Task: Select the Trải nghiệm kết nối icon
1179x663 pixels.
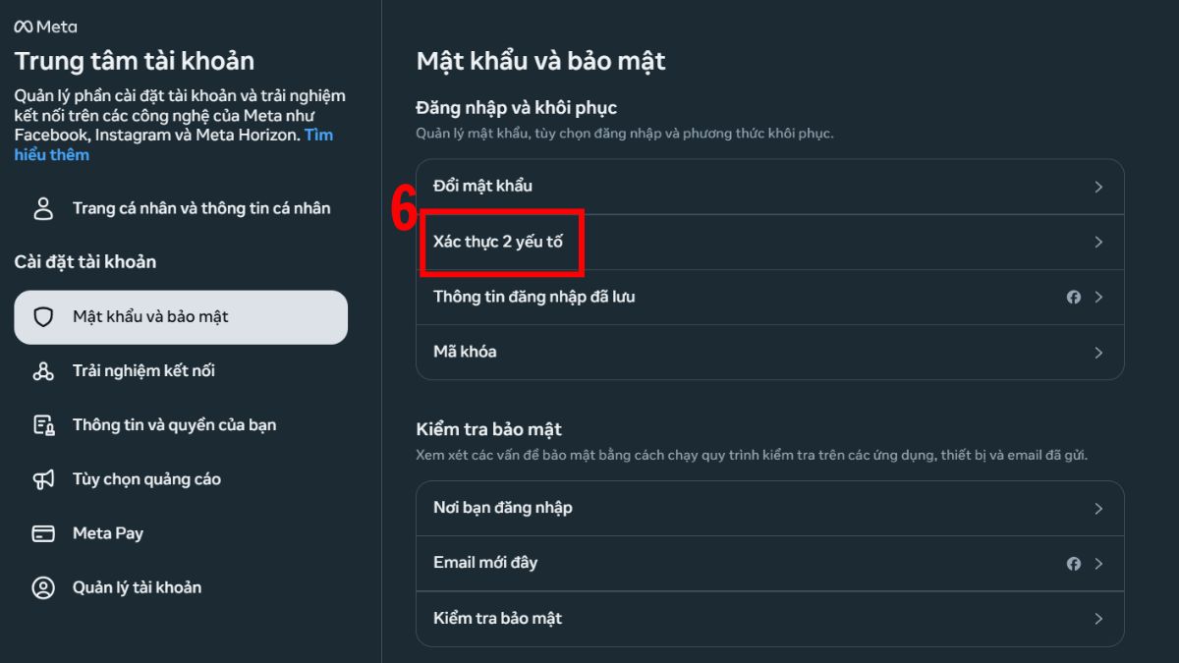Action: 40,370
